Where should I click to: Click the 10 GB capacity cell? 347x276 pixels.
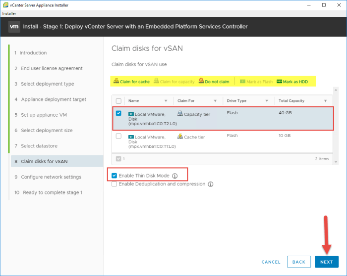point(285,136)
